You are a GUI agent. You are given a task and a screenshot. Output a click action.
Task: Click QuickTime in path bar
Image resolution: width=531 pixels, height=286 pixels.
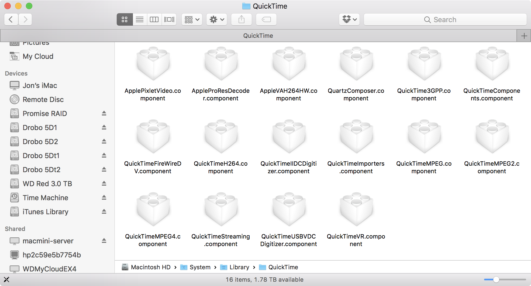point(278,267)
